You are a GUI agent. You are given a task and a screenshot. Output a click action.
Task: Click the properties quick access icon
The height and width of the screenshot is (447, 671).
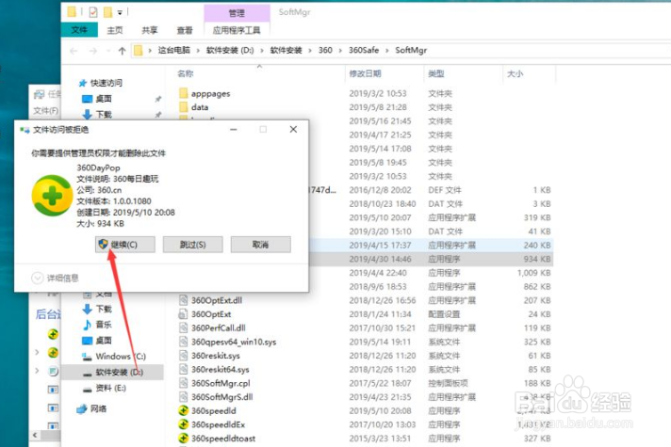click(x=93, y=12)
